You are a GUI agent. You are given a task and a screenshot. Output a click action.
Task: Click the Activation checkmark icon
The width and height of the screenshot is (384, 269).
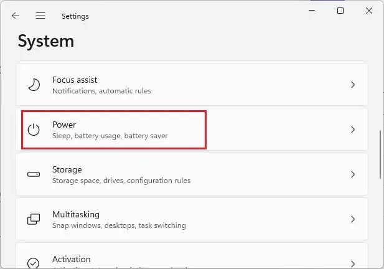(x=33, y=263)
